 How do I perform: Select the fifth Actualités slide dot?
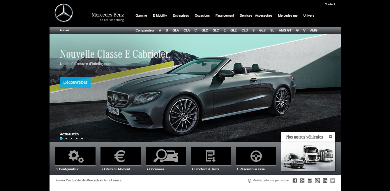(x=82, y=139)
